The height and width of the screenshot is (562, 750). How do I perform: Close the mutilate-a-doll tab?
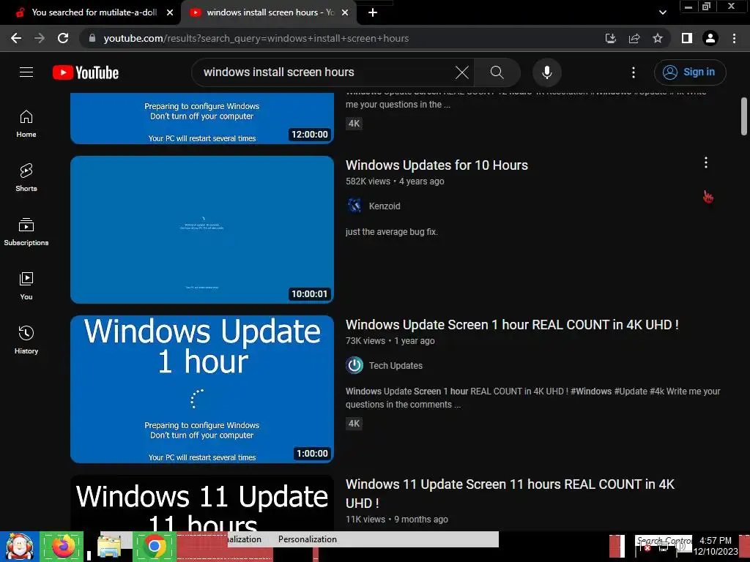(170, 12)
